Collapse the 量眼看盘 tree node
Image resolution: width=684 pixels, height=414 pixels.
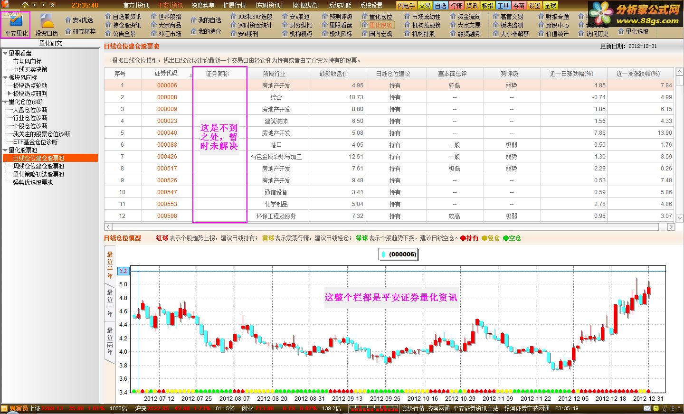(5, 54)
